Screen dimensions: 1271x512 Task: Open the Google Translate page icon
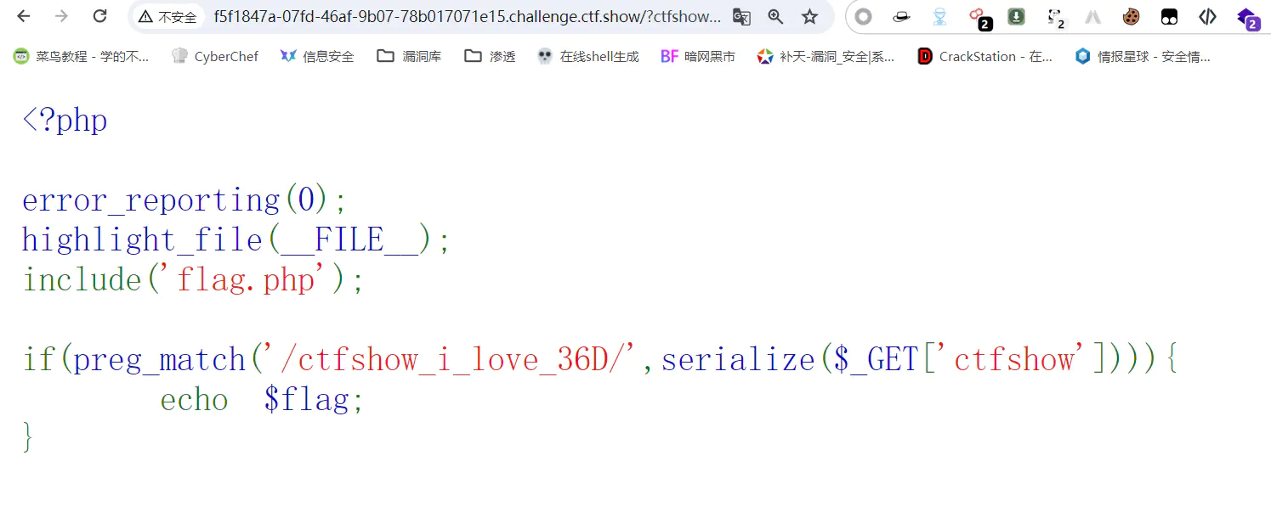coord(741,16)
